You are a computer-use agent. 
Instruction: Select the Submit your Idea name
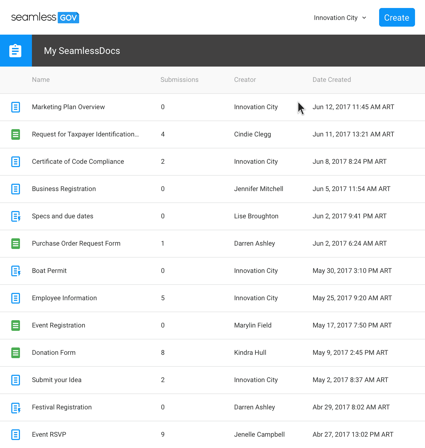pos(57,380)
